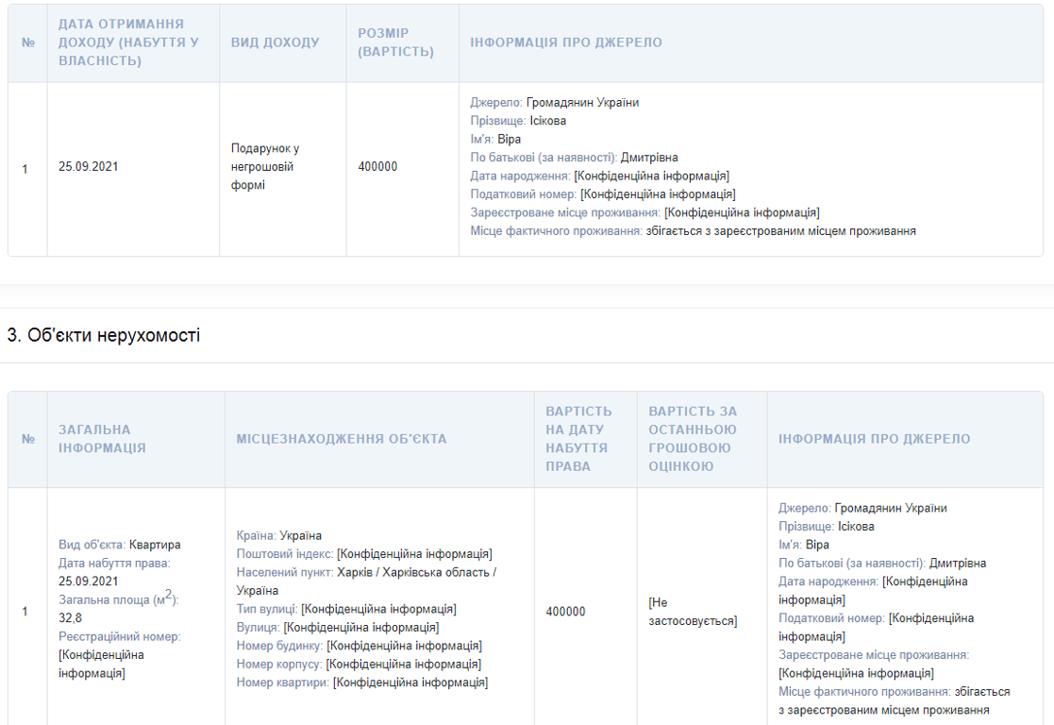Click real estate header 'ЗАГАЛЬНА ІНФОРМАЦІЯ'
Screen dimensions: 1054x725
[102, 439]
